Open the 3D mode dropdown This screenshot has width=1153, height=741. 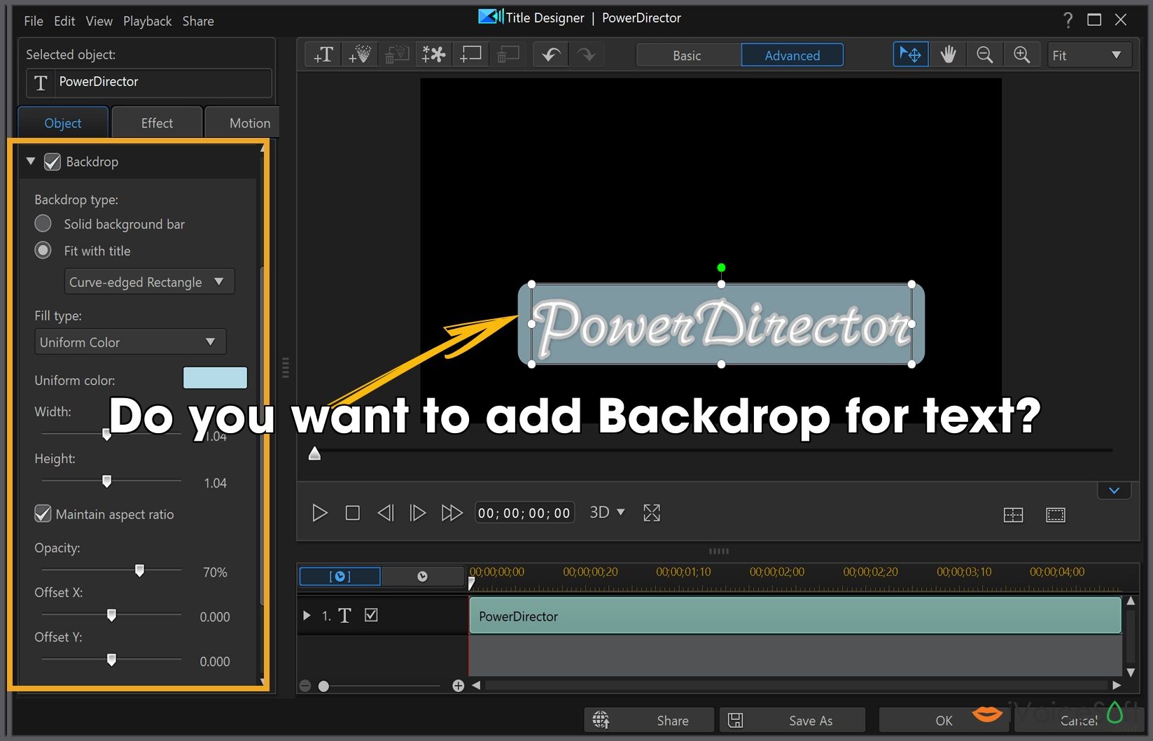pyautogui.click(x=607, y=512)
